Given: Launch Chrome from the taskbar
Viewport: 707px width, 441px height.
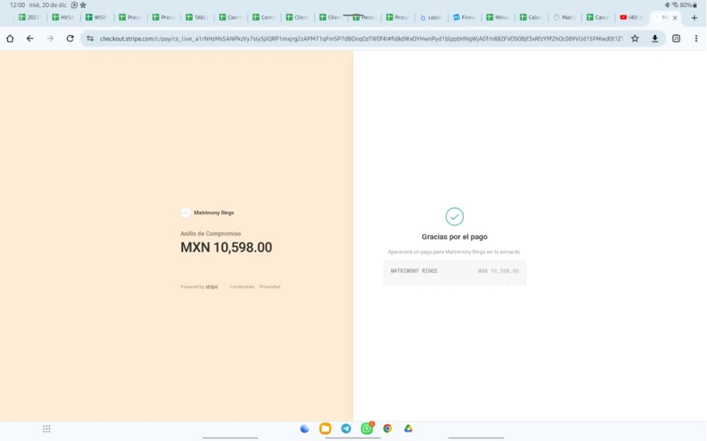Looking at the screenshot, I should (x=387, y=429).
